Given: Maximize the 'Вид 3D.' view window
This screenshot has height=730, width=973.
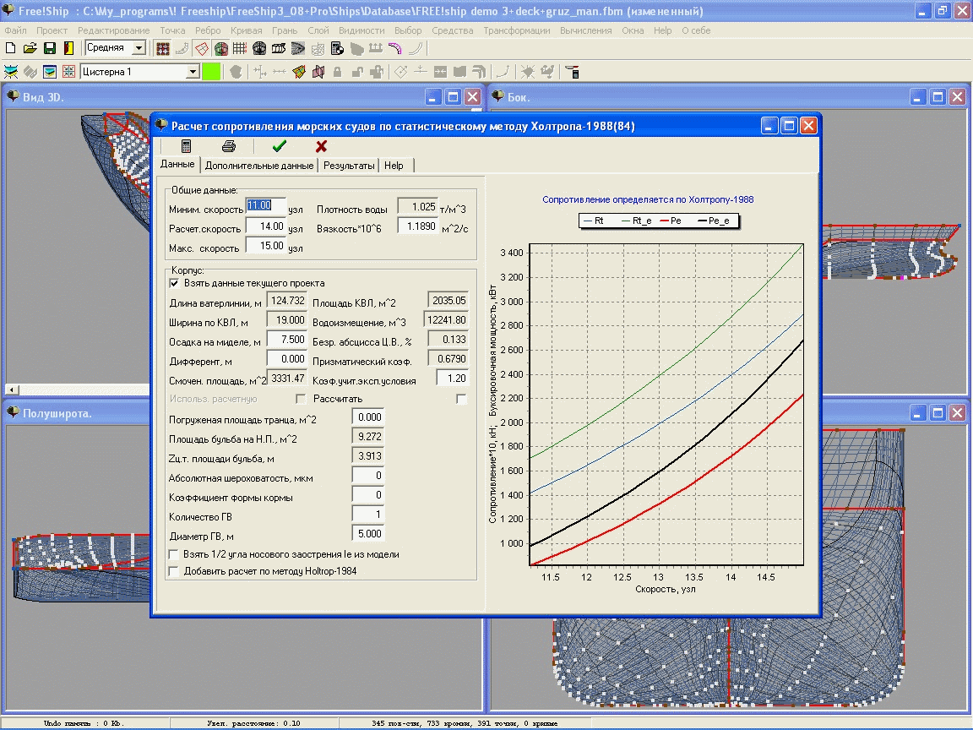Looking at the screenshot, I should (x=453, y=97).
